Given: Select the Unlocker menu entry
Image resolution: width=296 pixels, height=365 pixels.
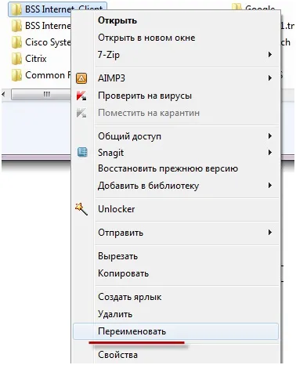Looking at the screenshot, I should [176, 209].
